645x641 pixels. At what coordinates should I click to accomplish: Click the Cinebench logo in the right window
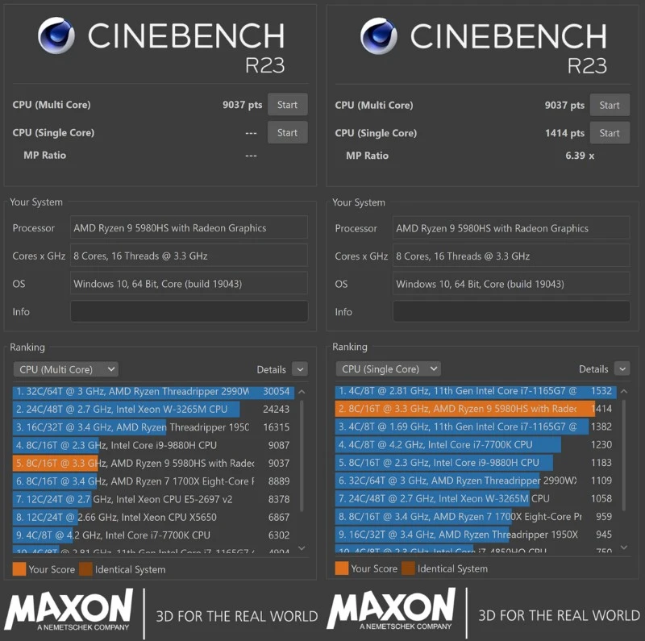pos(377,36)
